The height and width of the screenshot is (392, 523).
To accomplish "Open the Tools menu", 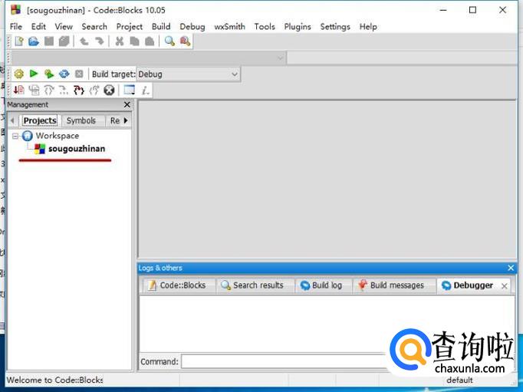I will click(x=265, y=26).
